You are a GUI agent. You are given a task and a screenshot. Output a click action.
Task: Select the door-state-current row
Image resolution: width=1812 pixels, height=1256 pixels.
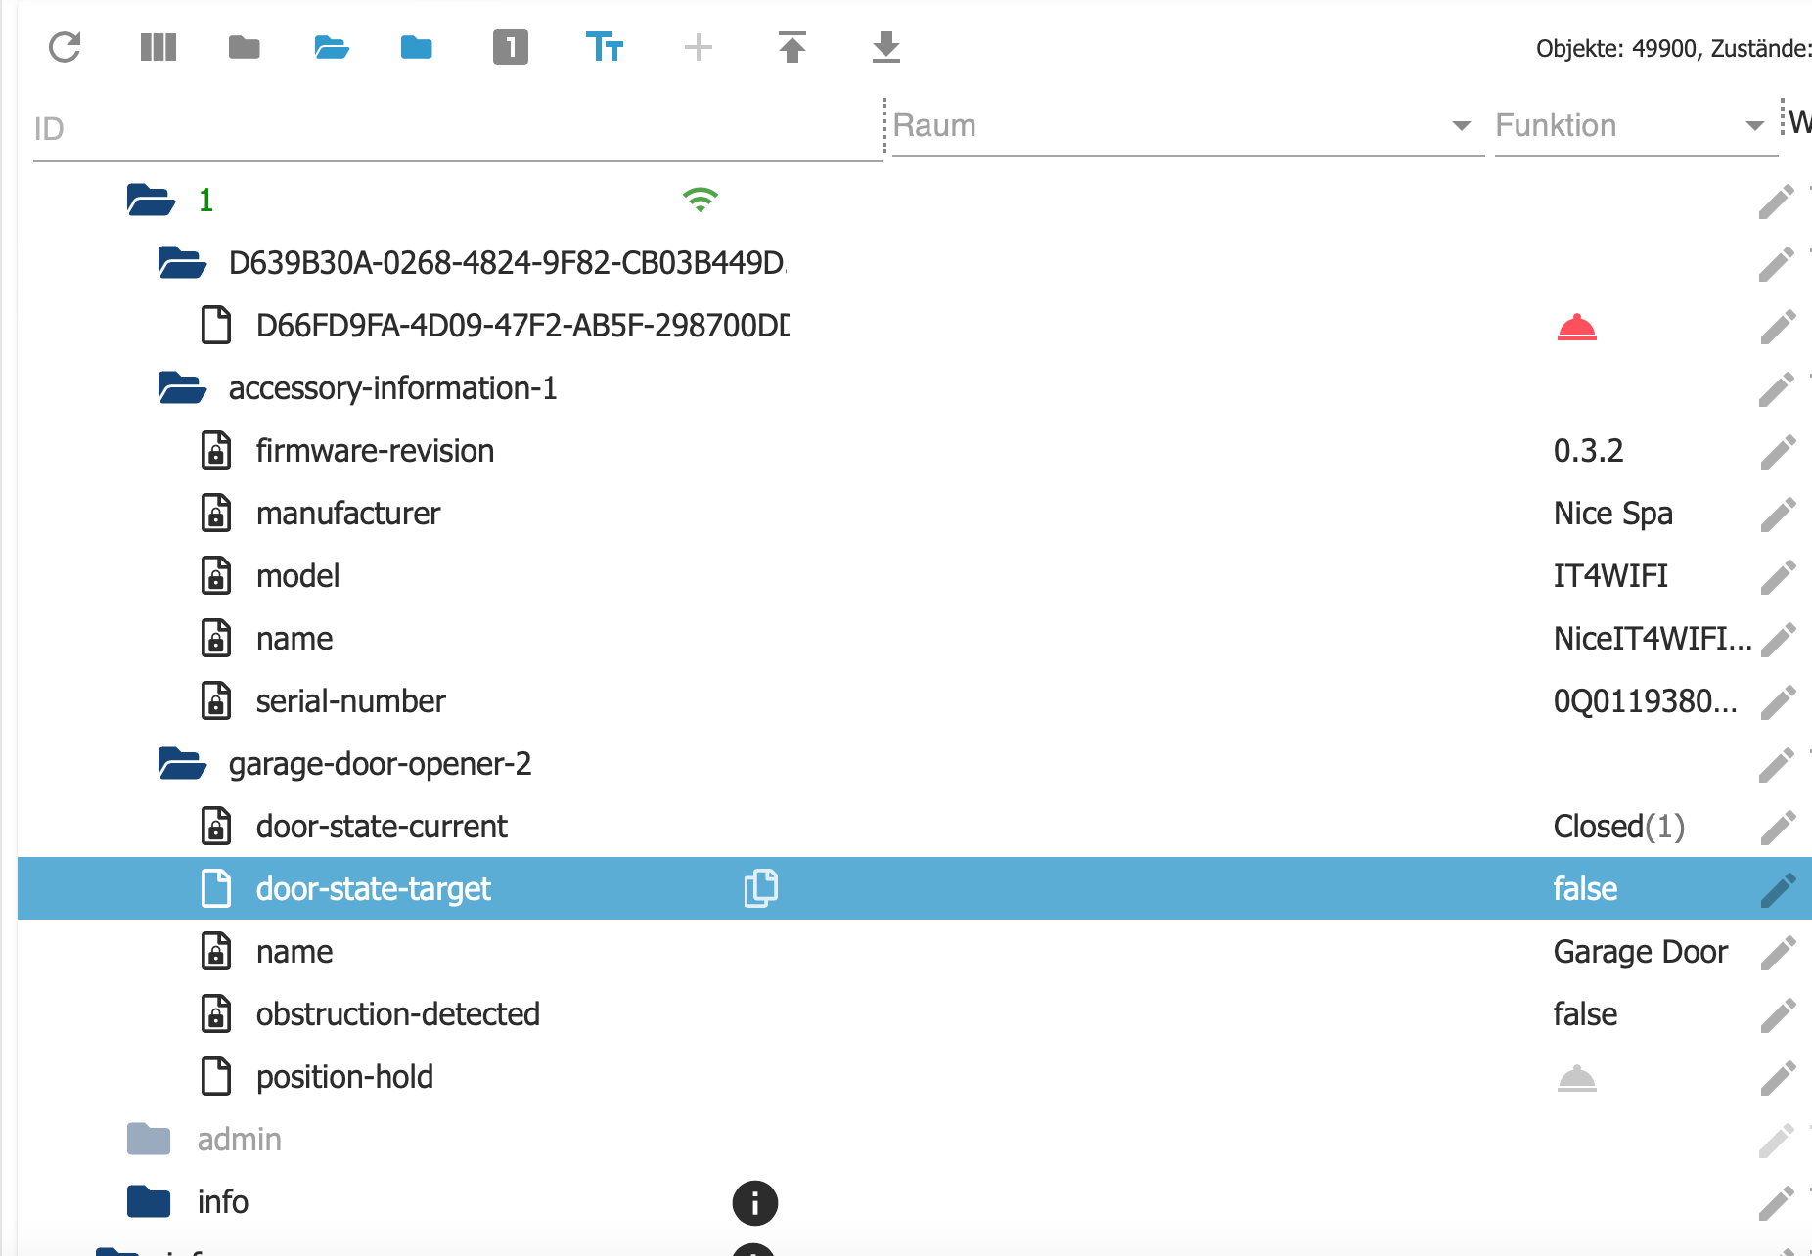pos(915,826)
